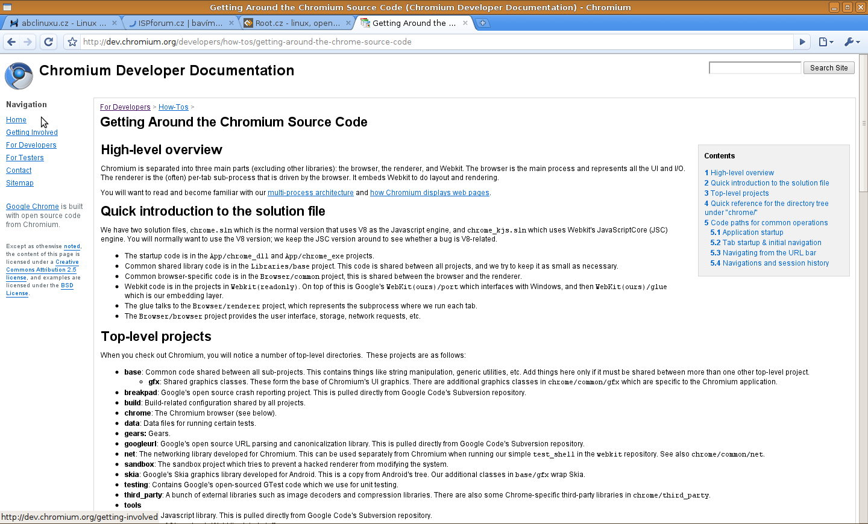
Task: Go back with the browser back arrow
Action: [x=11, y=42]
